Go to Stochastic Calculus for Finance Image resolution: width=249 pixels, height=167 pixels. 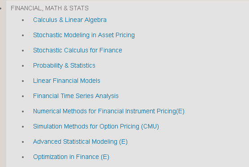click(77, 50)
